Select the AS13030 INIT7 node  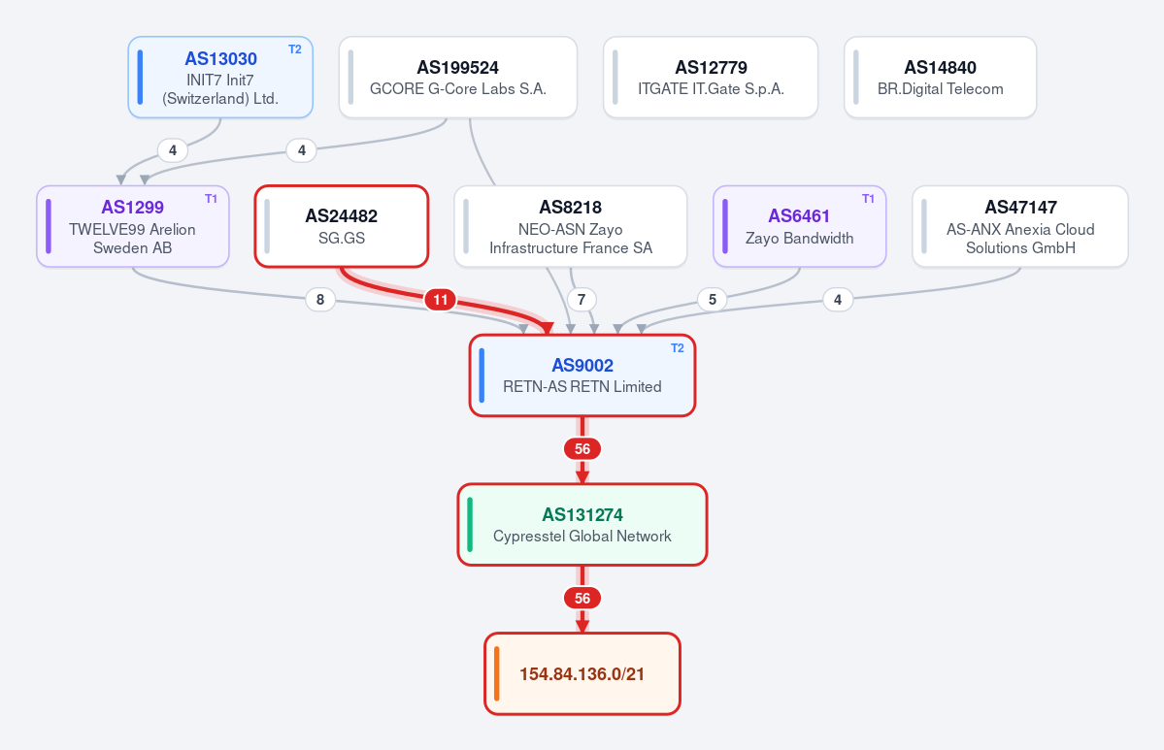(220, 78)
